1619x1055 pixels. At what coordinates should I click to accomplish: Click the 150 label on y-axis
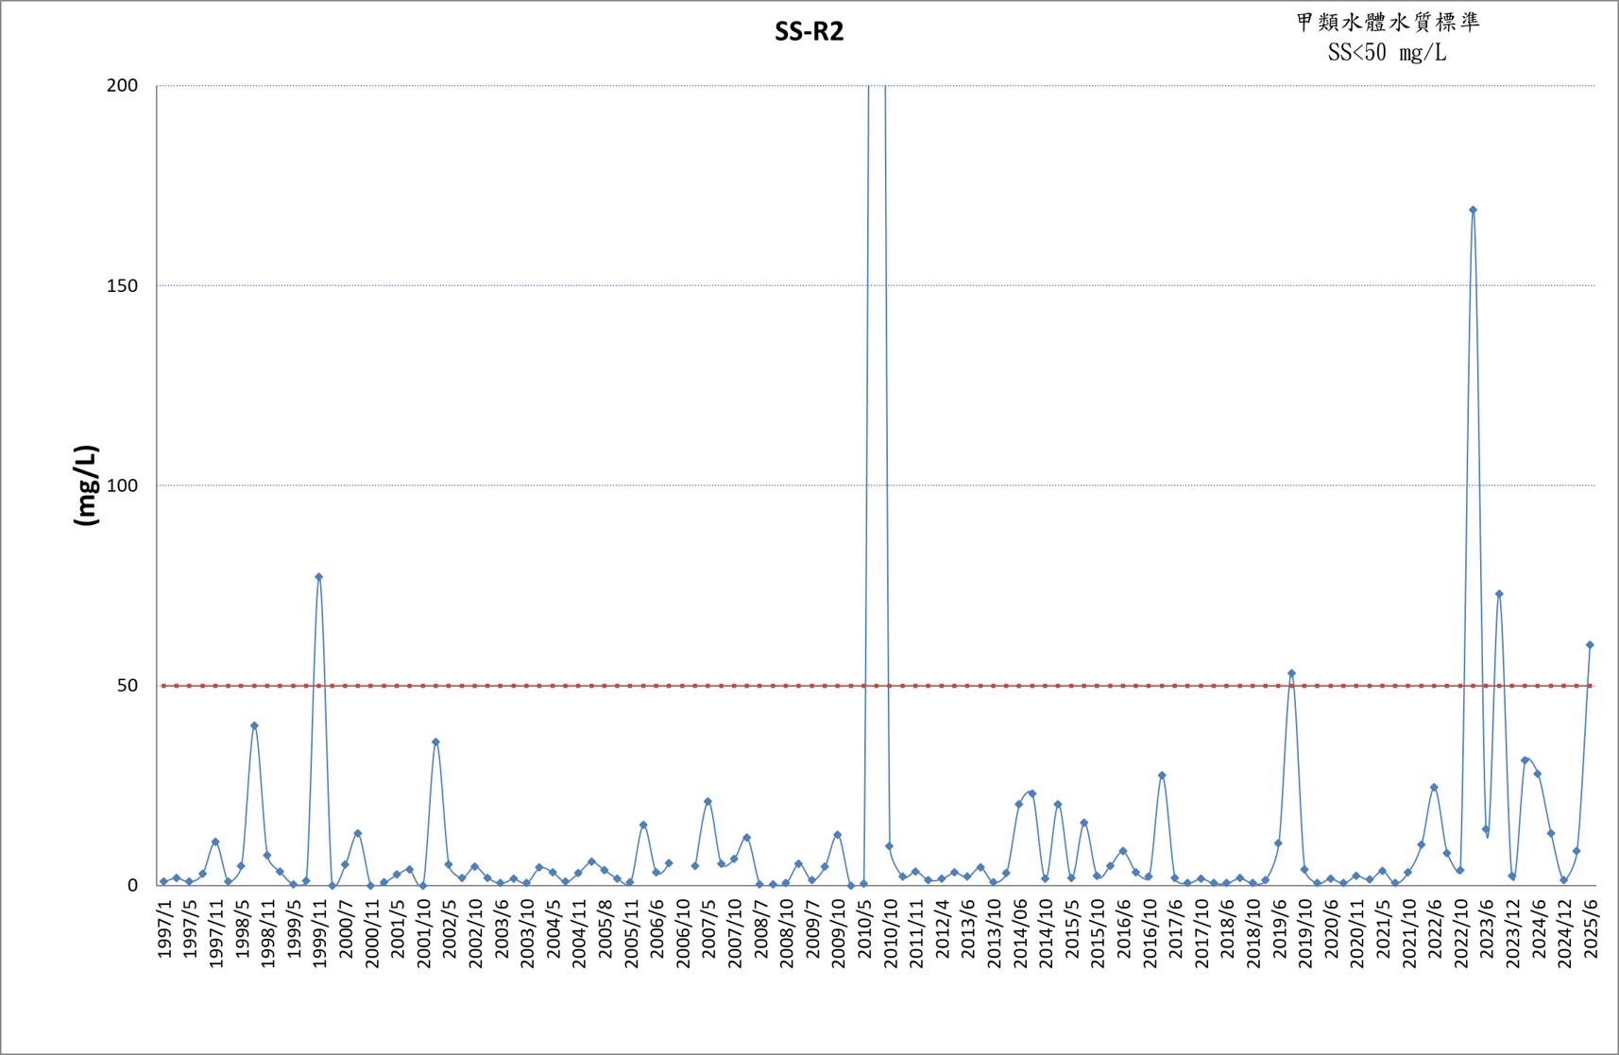coord(122,286)
